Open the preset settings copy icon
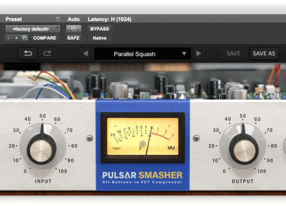This screenshot has height=206, width=286. click(25, 38)
